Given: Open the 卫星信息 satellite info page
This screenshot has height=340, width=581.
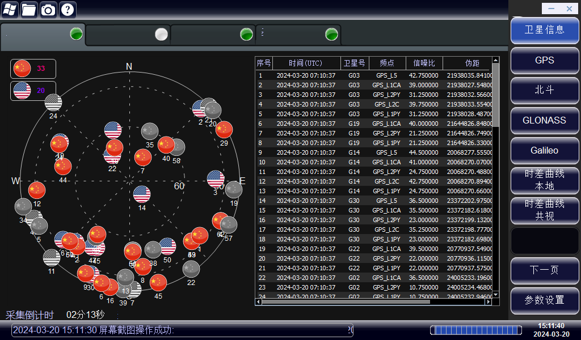Looking at the screenshot, I should (x=545, y=30).
